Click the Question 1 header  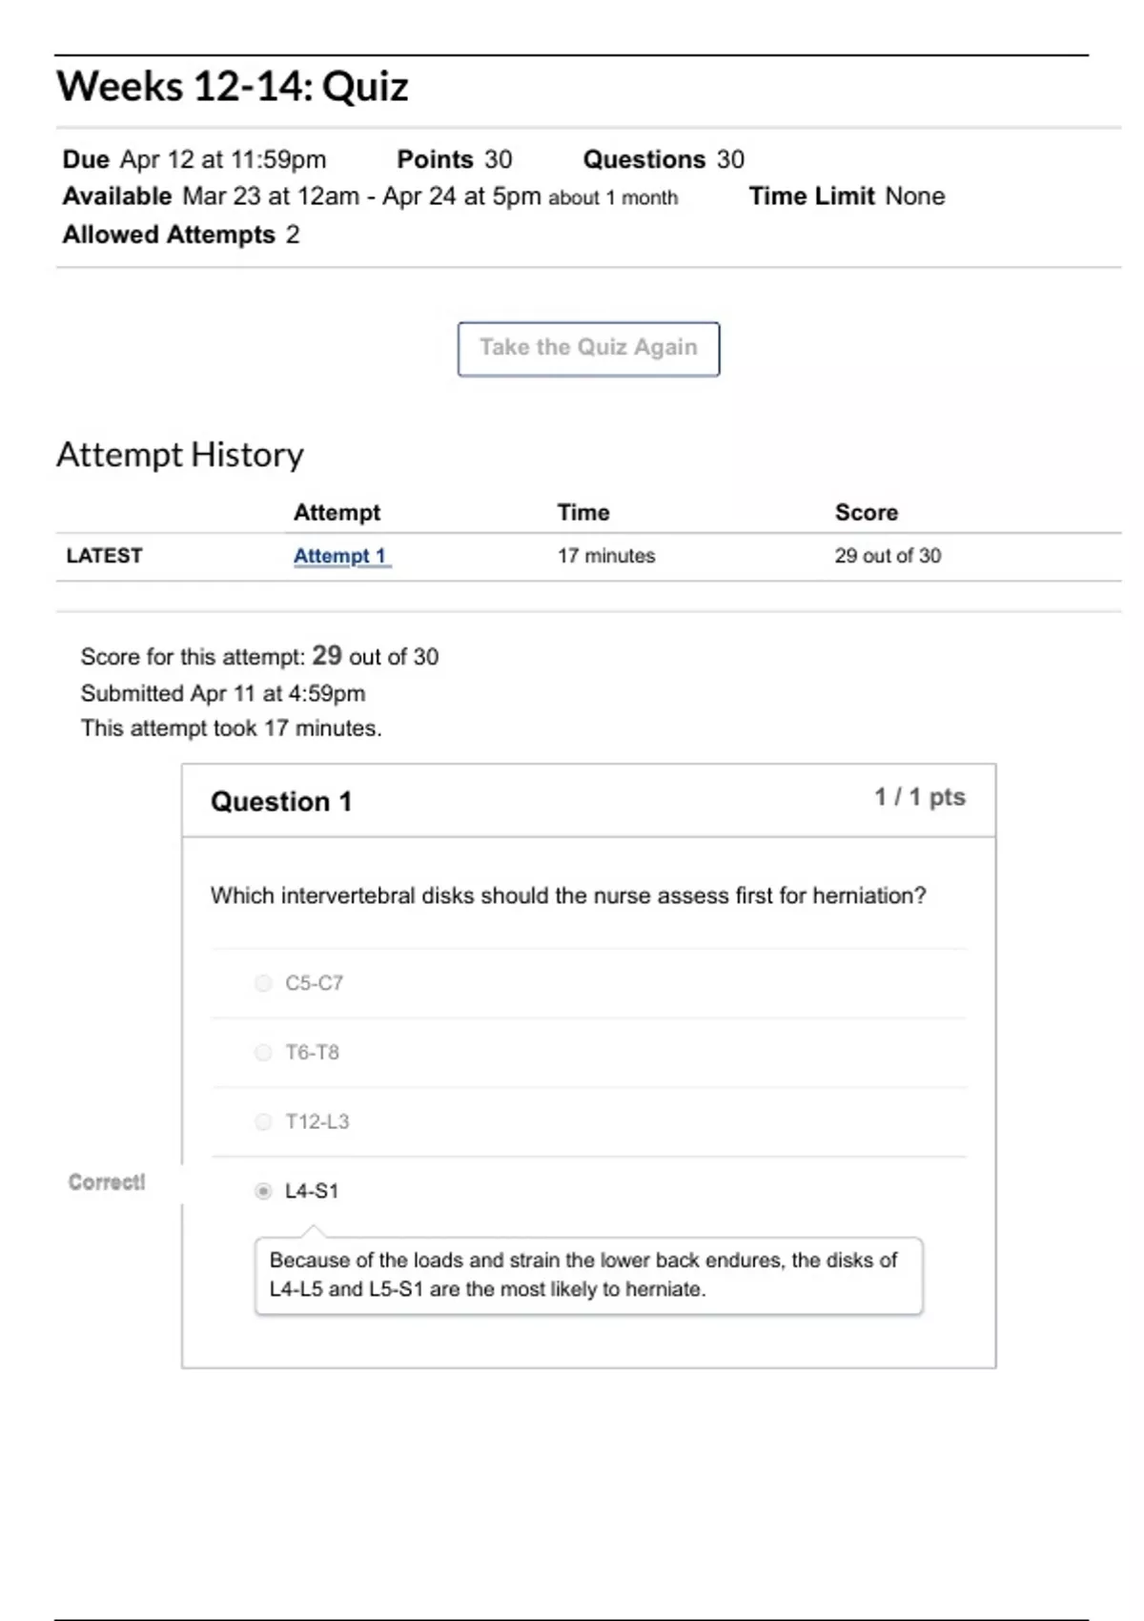282,801
